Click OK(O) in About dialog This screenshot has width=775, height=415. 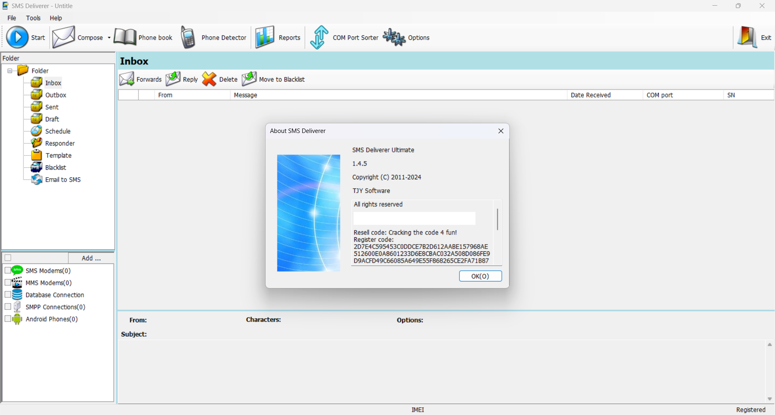(480, 276)
